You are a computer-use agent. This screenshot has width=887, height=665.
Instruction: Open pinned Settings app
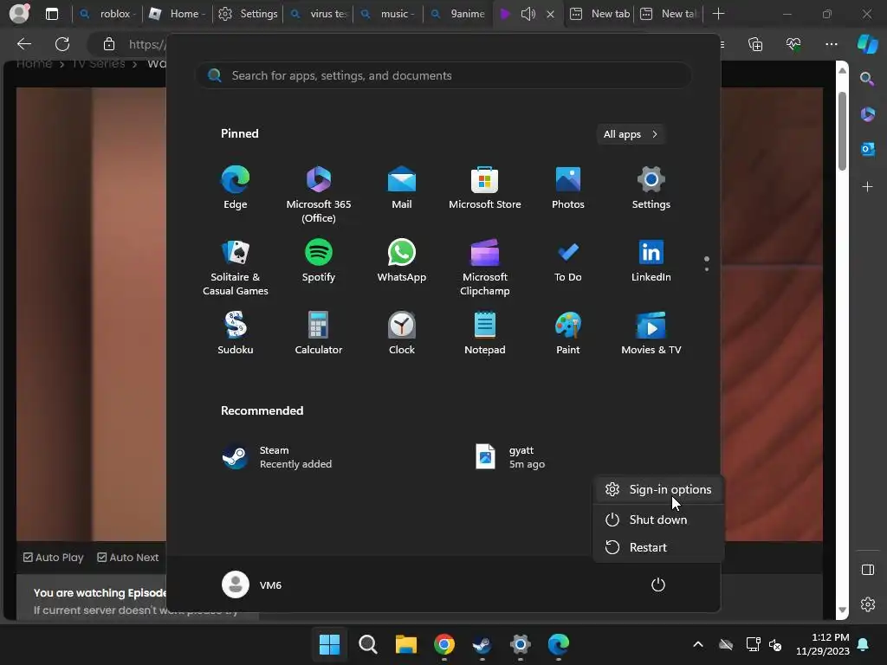pyautogui.click(x=651, y=188)
